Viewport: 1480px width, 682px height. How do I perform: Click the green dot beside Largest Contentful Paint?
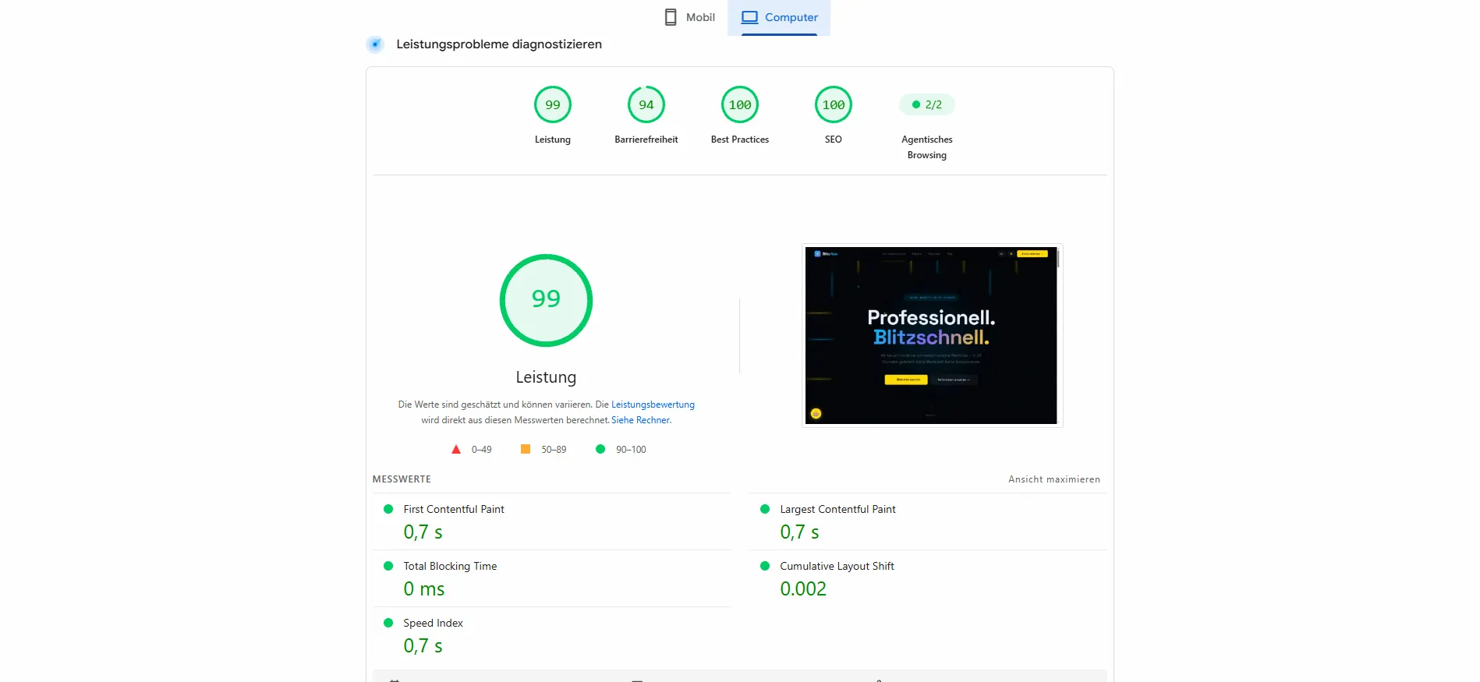click(x=765, y=509)
